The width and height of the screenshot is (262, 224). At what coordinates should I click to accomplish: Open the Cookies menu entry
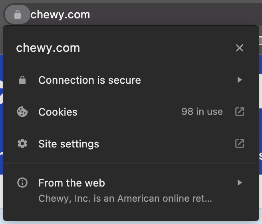point(131,112)
